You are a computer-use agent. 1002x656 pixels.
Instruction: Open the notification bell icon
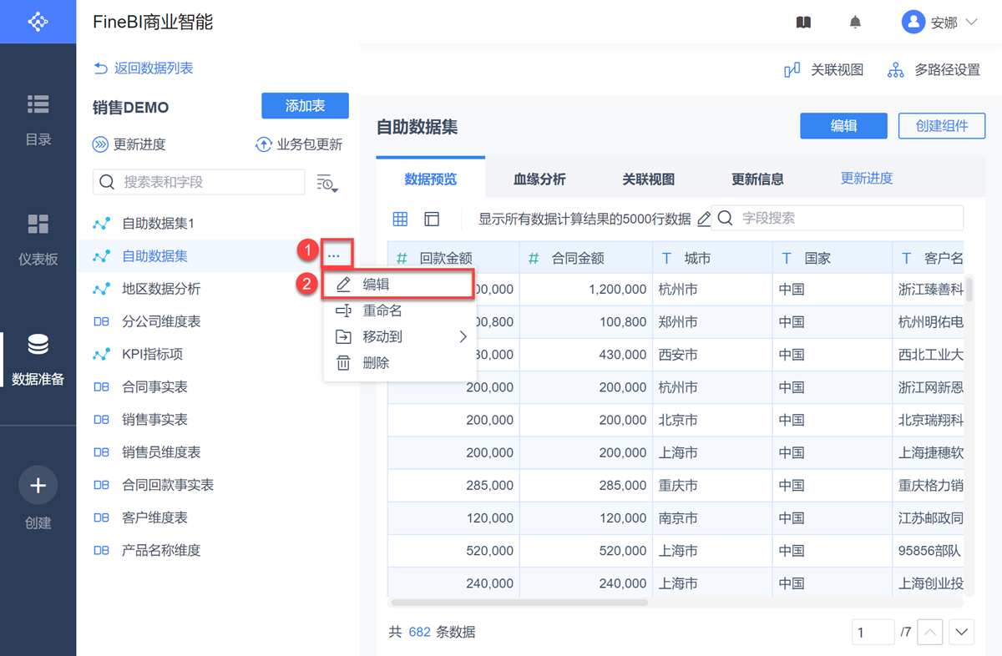[855, 23]
